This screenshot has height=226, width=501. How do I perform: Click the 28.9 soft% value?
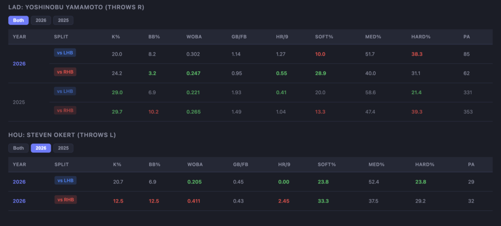click(x=320, y=73)
